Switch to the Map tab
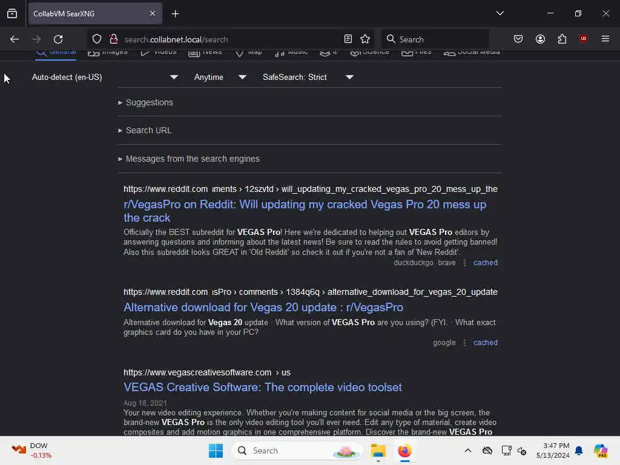The image size is (620, 465). click(248, 53)
